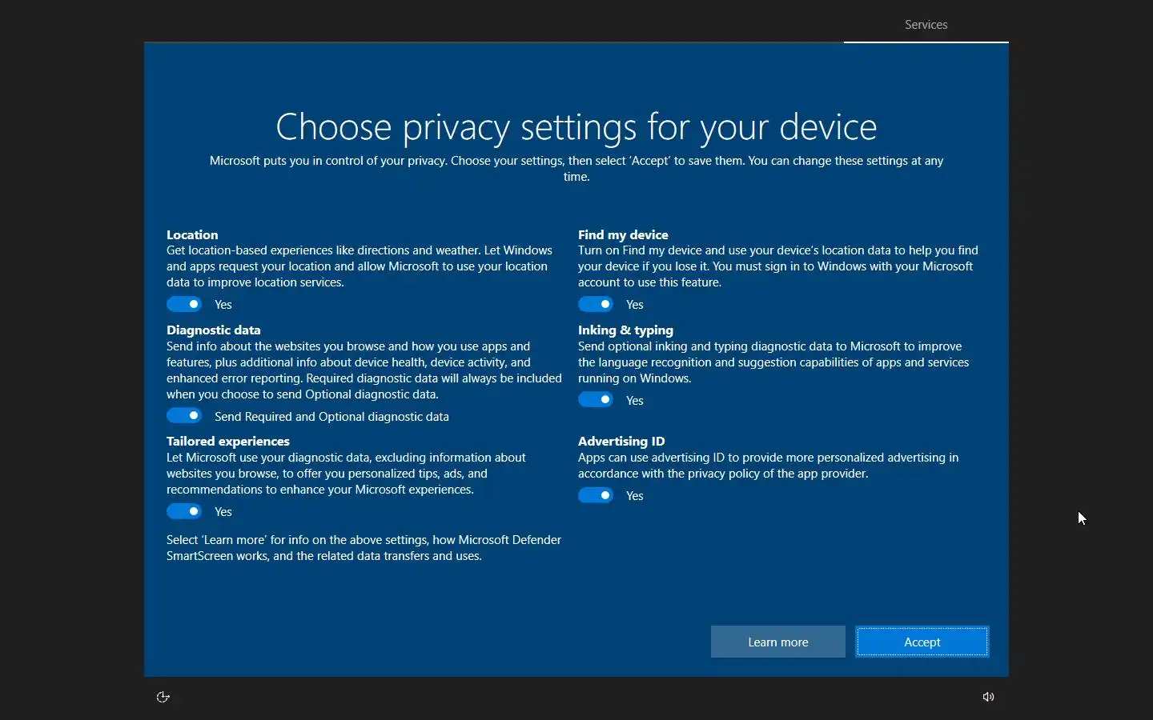This screenshot has height=720, width=1153.
Task: Click the Yes label under Tailored experiences
Action: point(223,512)
